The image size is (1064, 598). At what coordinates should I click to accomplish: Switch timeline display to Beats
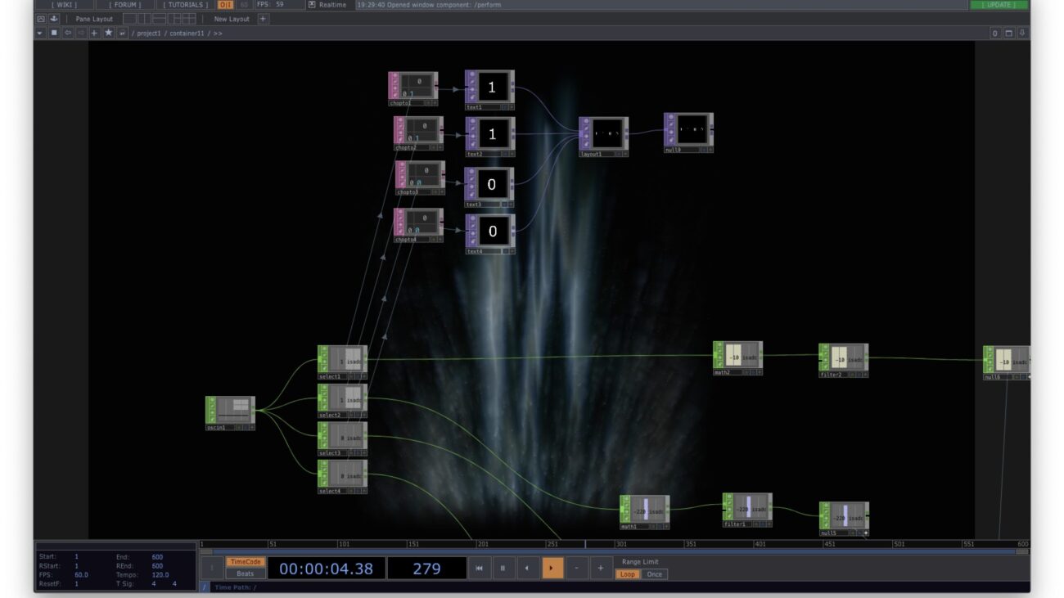[245, 574]
